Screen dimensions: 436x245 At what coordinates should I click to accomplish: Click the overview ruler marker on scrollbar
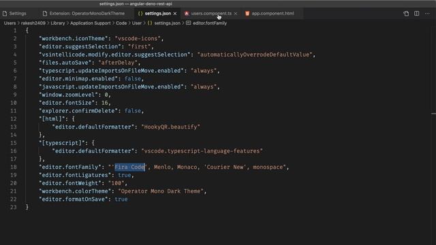(x=433, y=114)
